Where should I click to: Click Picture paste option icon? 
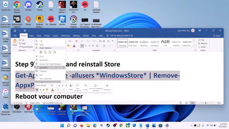[50, 52]
